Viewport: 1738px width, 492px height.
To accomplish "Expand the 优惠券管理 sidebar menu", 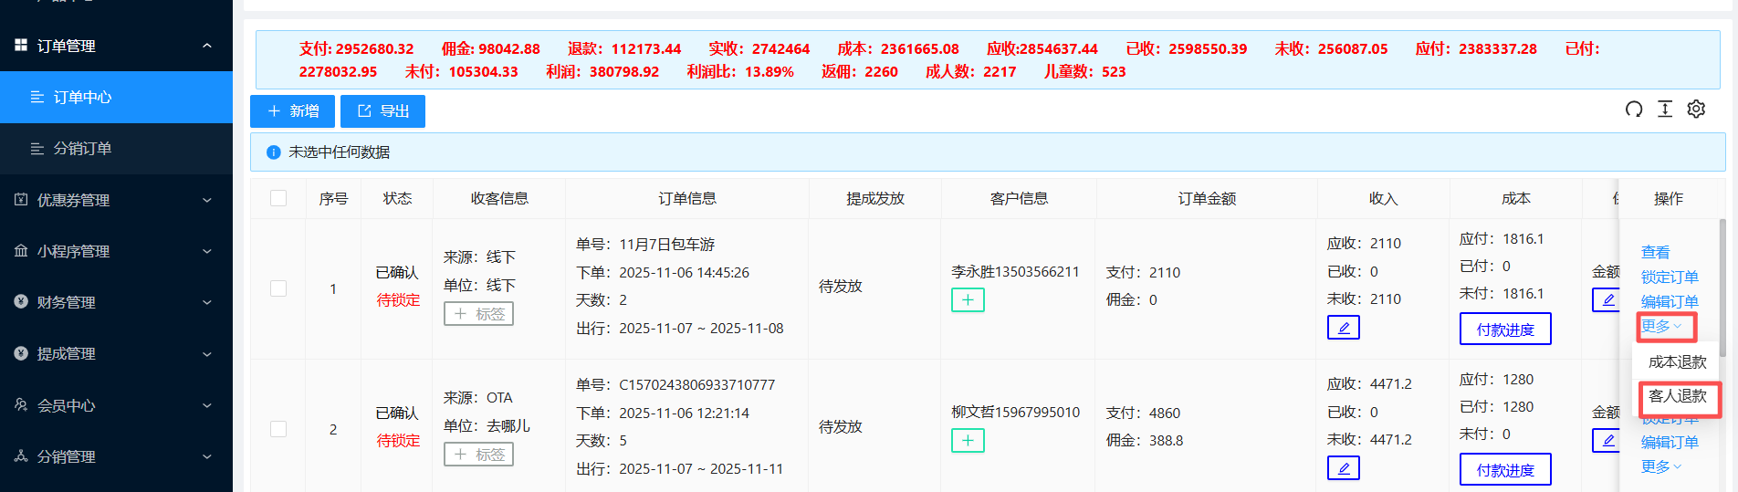I will [x=116, y=200].
